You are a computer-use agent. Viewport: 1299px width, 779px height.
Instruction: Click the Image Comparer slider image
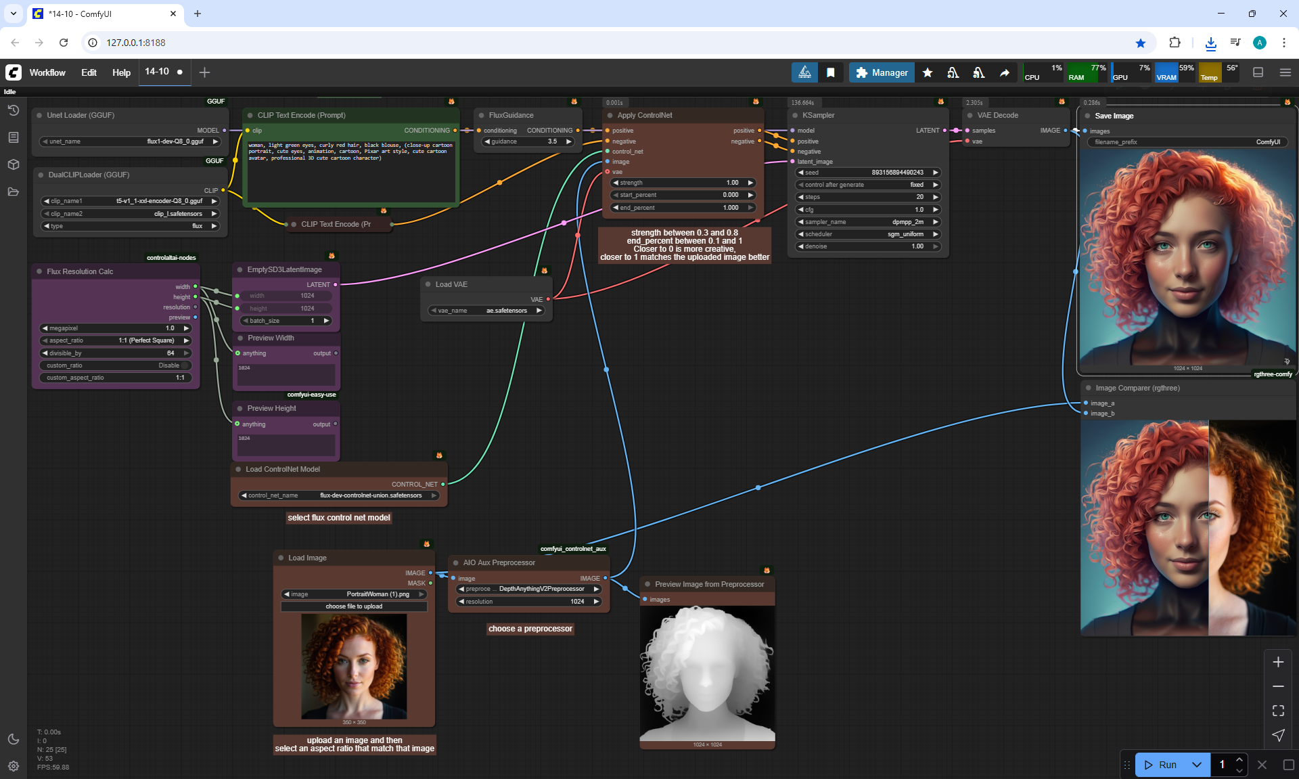(1188, 528)
